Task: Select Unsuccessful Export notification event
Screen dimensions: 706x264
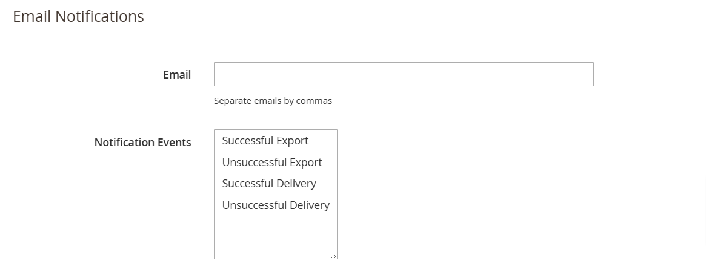Action: 272,163
